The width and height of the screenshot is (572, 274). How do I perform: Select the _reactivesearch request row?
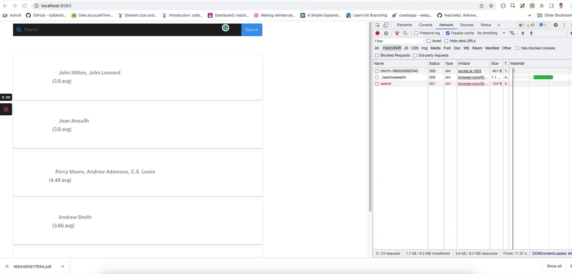click(x=472, y=77)
